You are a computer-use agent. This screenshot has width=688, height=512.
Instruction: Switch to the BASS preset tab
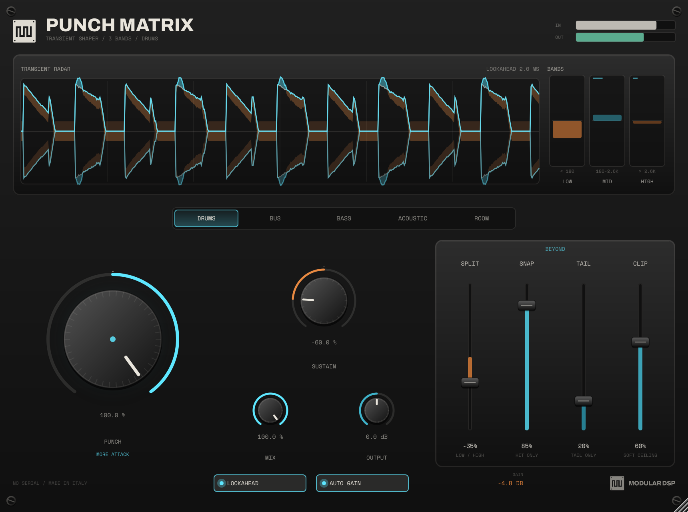344,218
